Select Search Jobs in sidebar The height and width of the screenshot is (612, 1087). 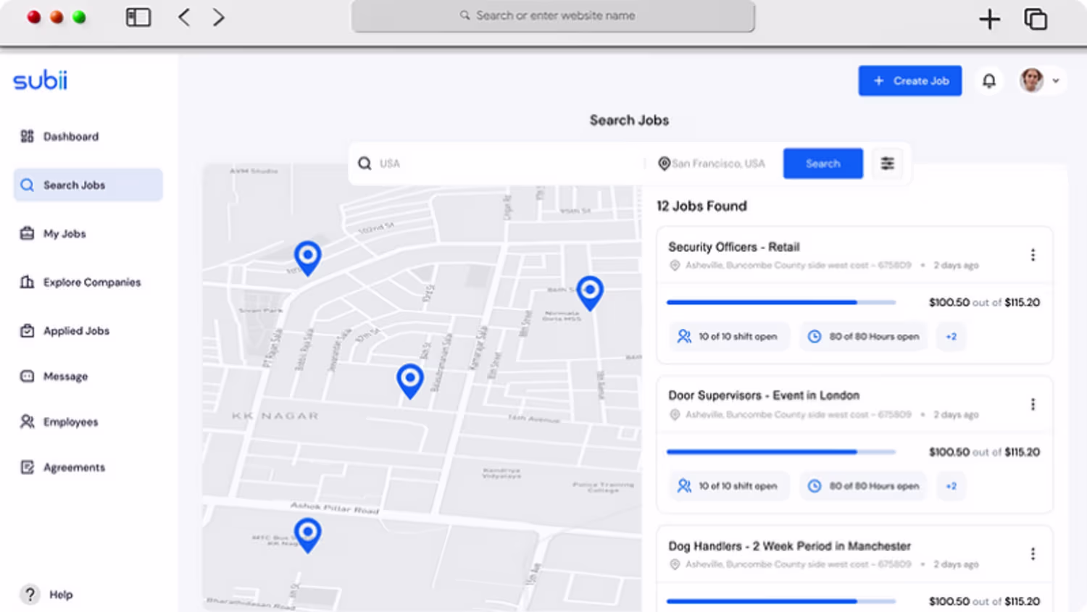pos(88,185)
